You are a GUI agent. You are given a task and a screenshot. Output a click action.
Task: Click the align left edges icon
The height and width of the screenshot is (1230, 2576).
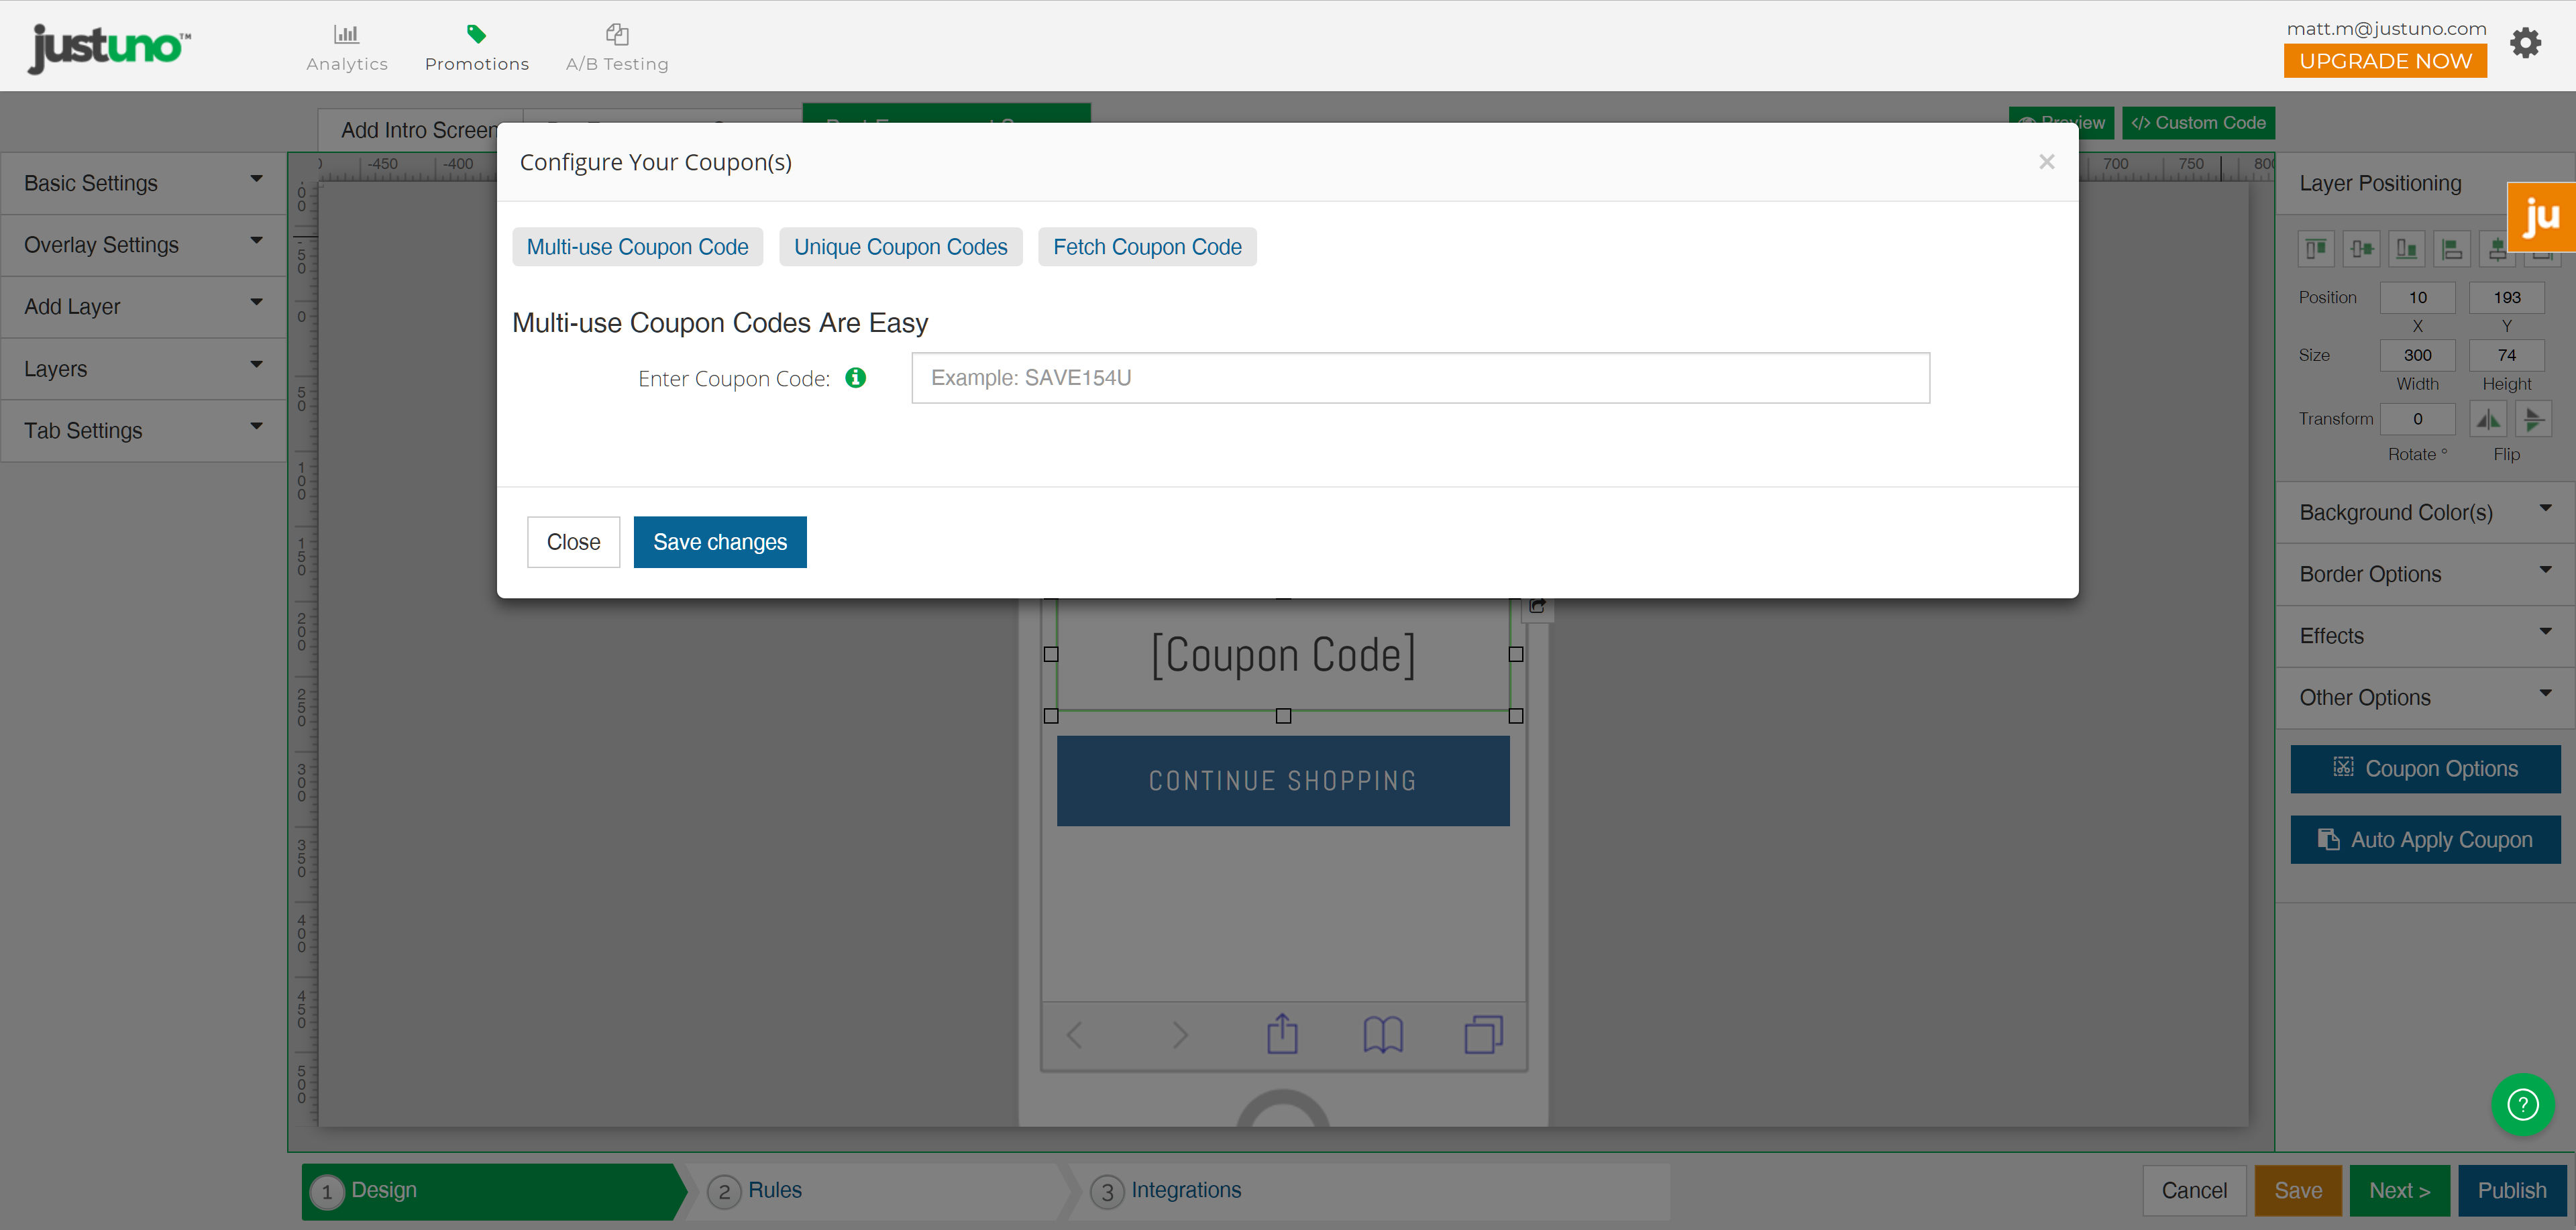click(2451, 249)
